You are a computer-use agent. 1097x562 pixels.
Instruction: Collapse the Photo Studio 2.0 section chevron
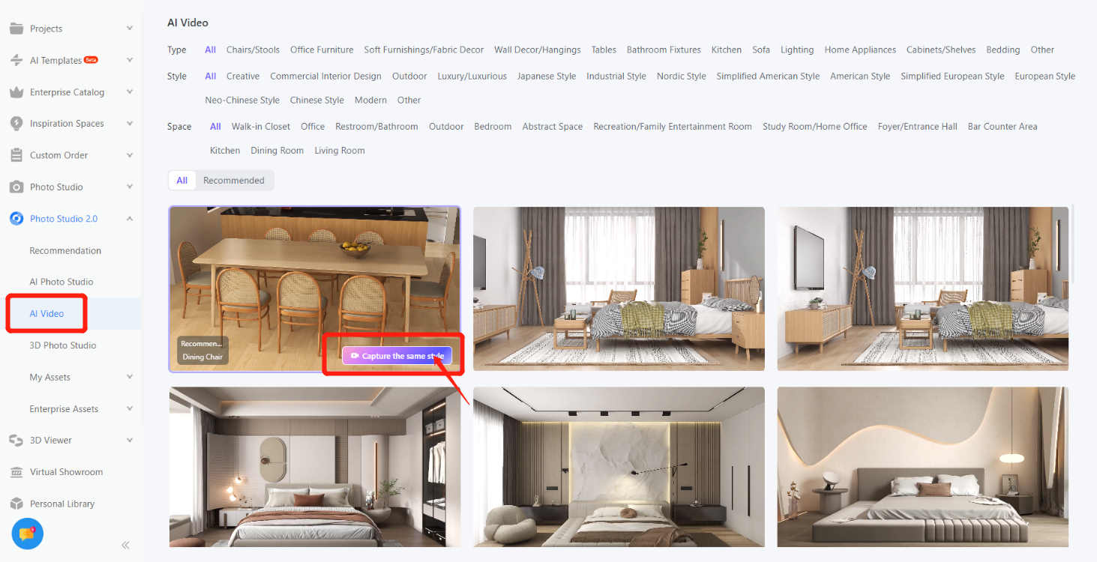coord(130,219)
